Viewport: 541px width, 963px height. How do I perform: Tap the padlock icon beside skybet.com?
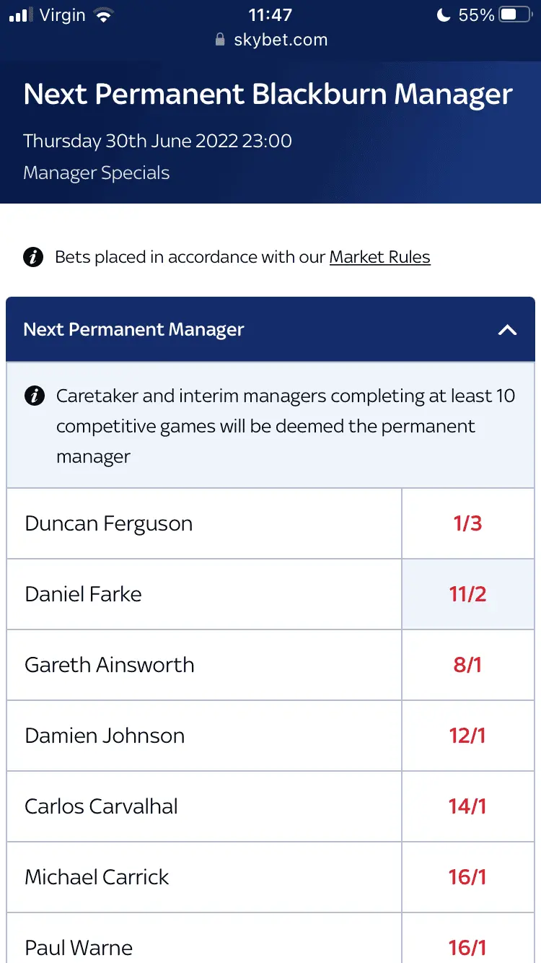[221, 40]
